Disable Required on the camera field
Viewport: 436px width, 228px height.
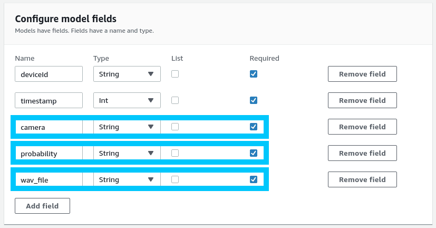254,127
